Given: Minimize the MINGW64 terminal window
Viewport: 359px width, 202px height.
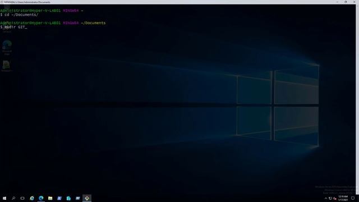Looking at the screenshot, I should (x=337, y=2).
